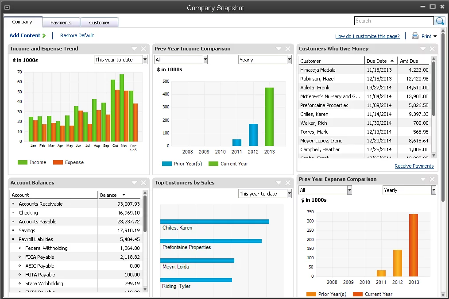Close the Prev Year Income Comparison widget
This screenshot has height=299, width=449.
[288, 49]
